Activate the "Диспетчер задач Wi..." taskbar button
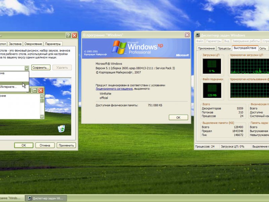This screenshot has width=269, height=202. tap(46, 198)
